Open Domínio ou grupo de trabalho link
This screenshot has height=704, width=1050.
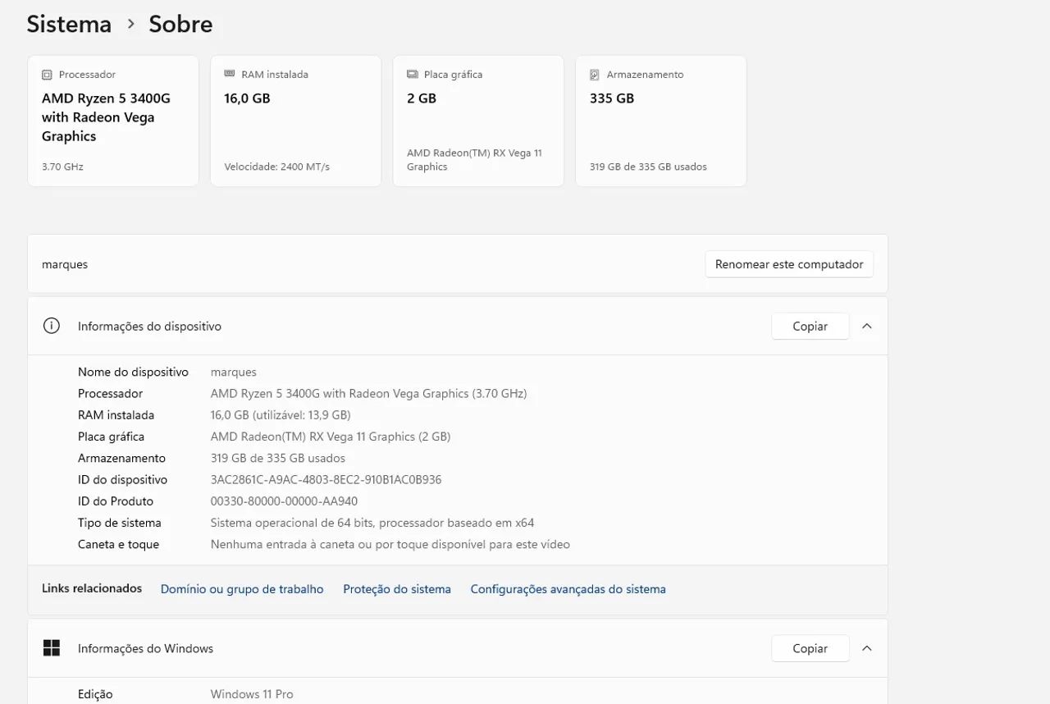point(242,589)
